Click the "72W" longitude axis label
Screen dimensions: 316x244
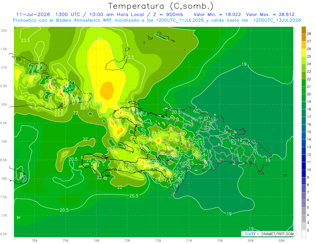point(158,240)
